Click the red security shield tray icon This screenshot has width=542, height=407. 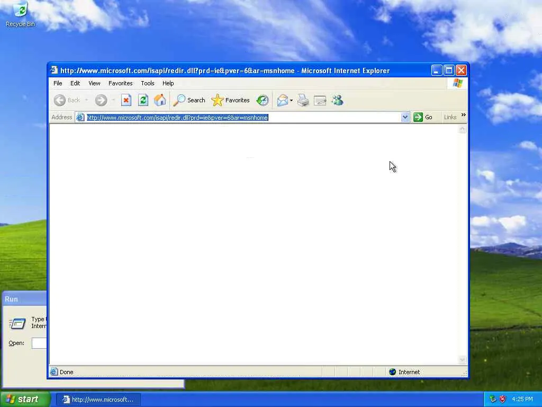pyautogui.click(x=503, y=400)
